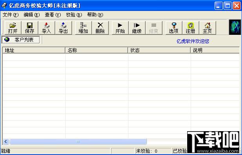The width and height of the screenshot is (242, 155).
Task: Open 选项 (Options) from the toolbar
Action: (173, 28)
